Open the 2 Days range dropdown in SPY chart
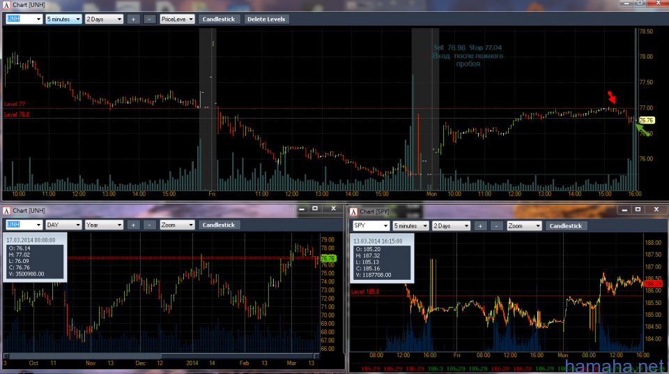This screenshot has height=374, width=669. pos(451,225)
